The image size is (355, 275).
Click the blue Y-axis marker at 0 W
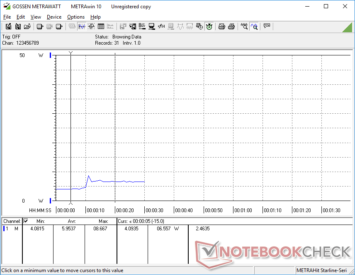tap(50, 201)
